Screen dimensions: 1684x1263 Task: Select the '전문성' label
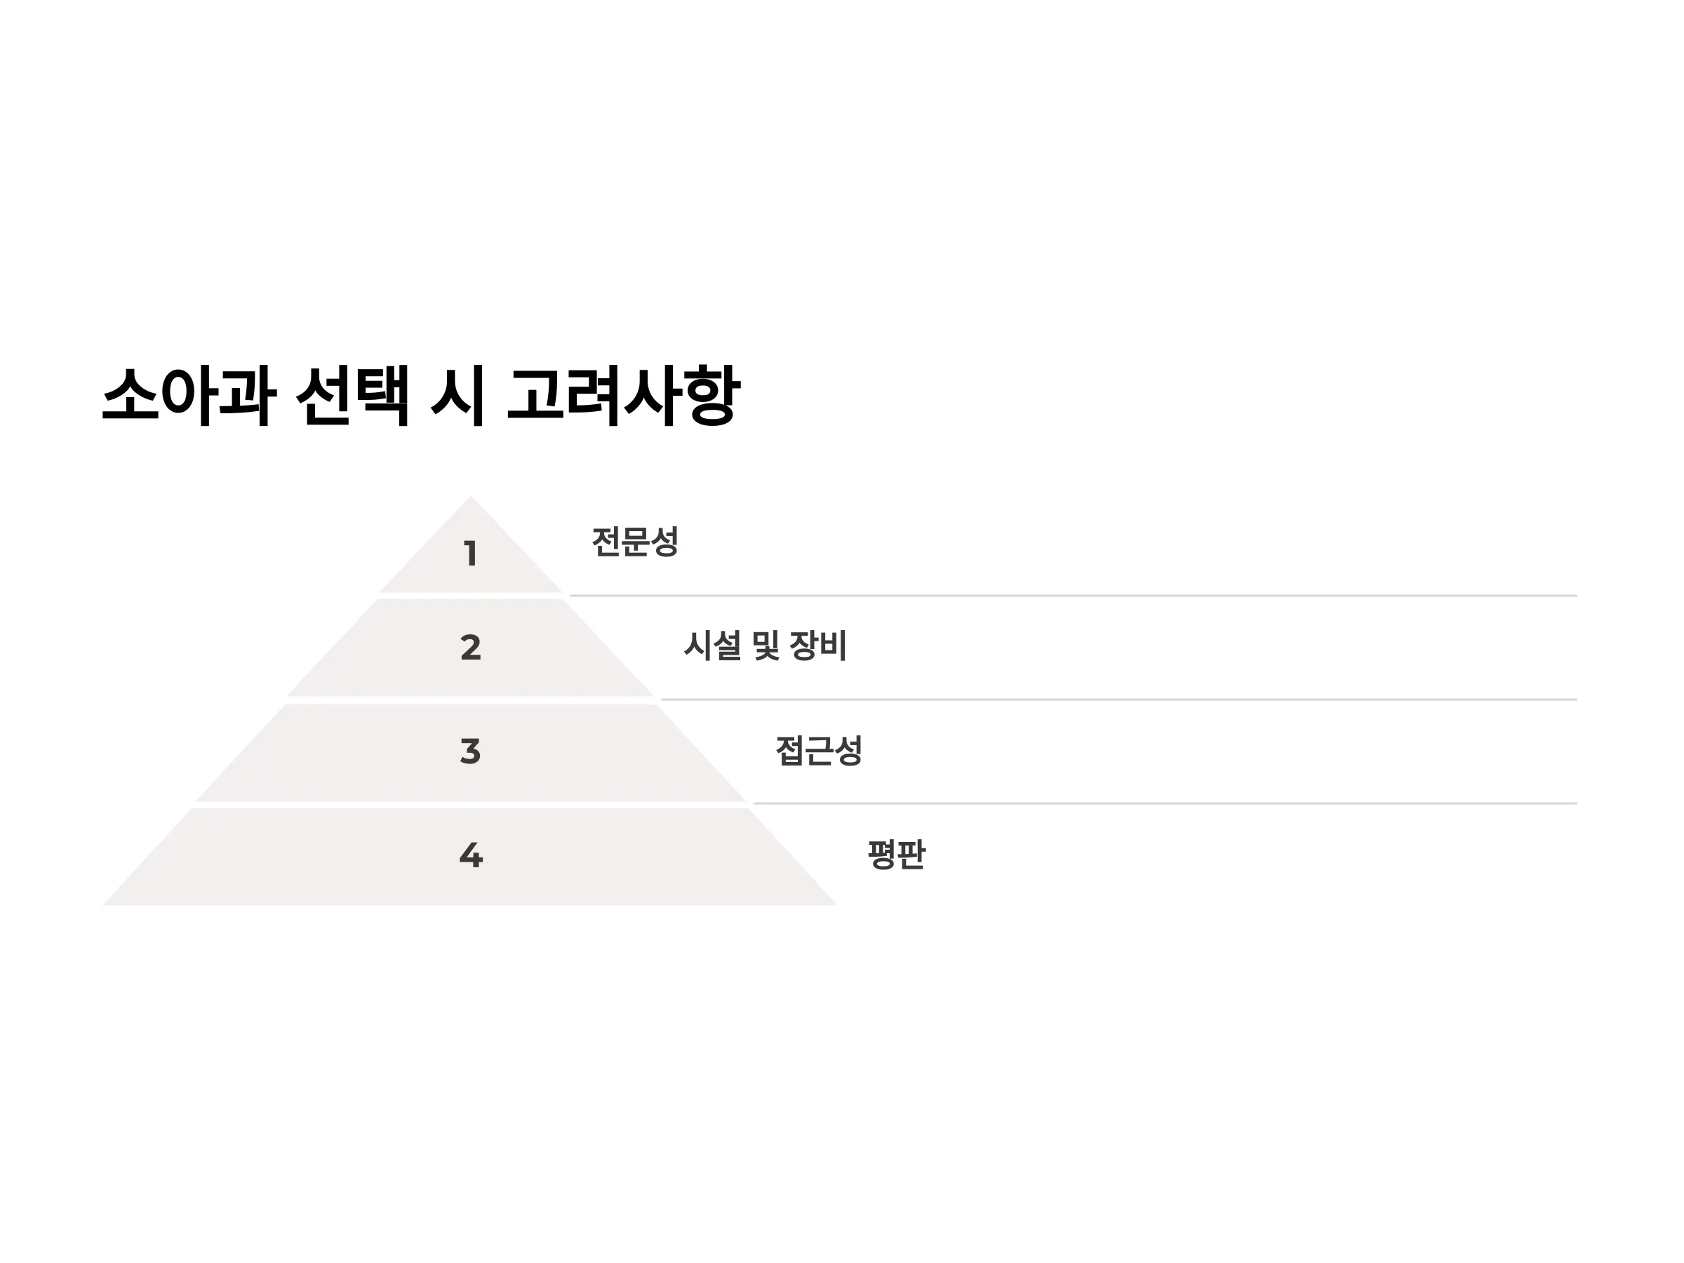pos(635,542)
